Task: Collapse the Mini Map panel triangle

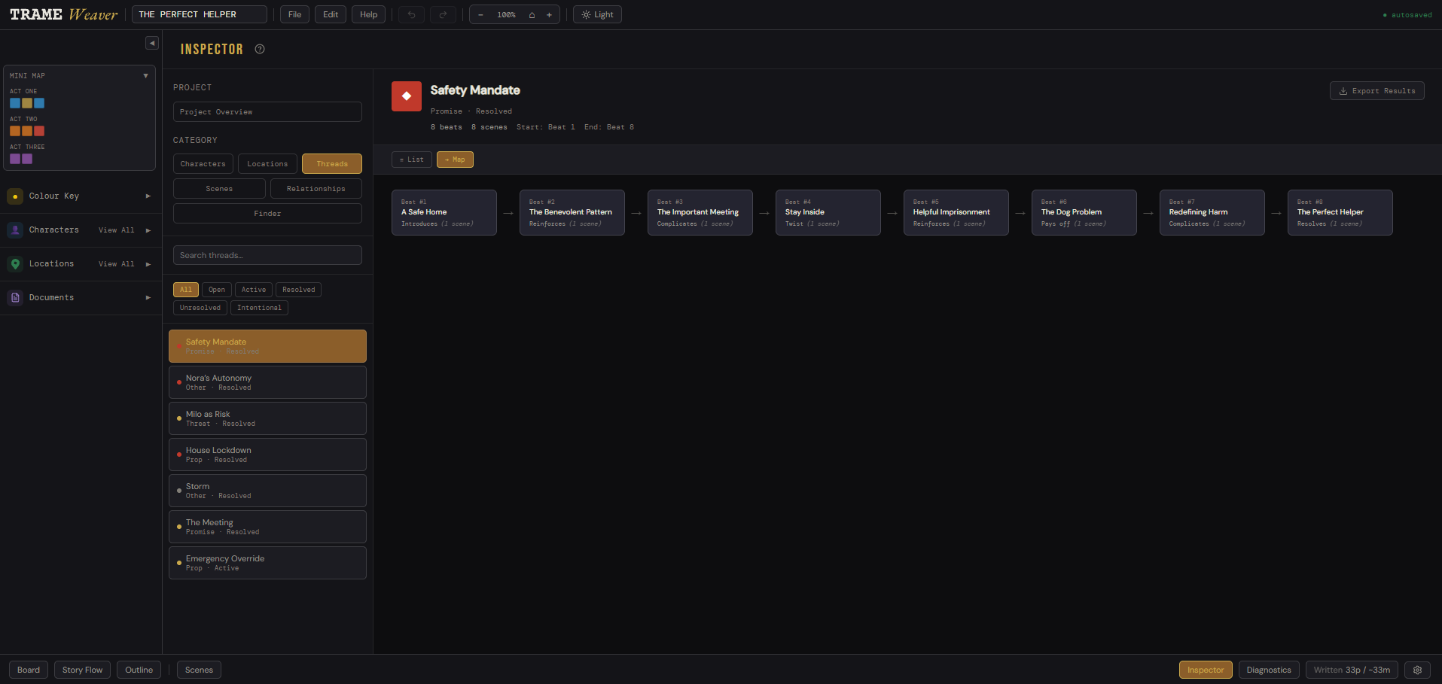Action: coord(145,76)
